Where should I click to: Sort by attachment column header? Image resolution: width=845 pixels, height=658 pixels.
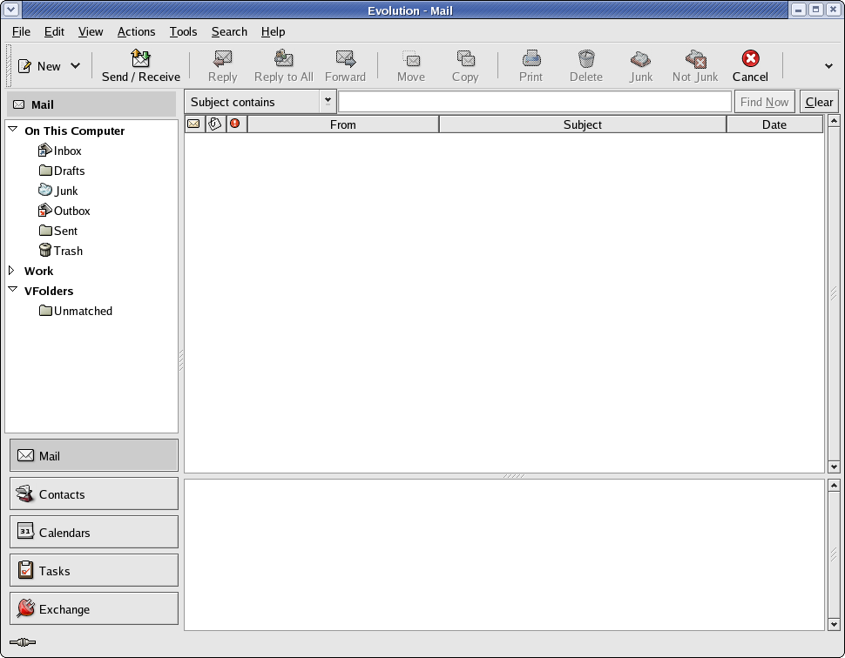click(x=214, y=124)
